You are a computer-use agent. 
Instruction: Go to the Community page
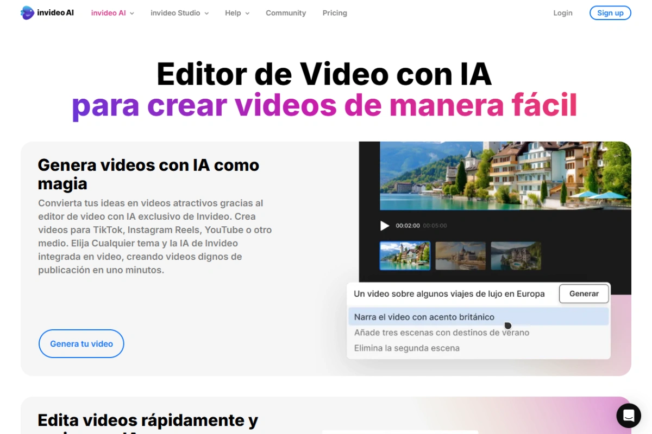coord(286,12)
